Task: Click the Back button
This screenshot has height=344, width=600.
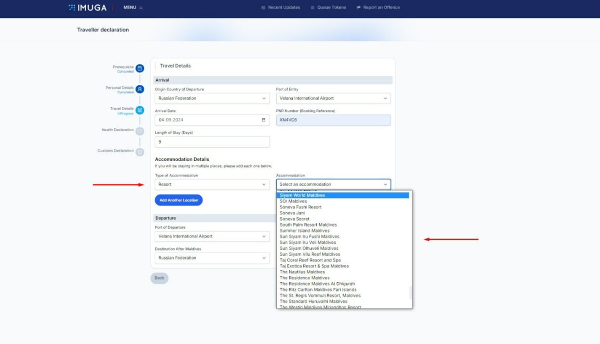Action: pos(159,278)
